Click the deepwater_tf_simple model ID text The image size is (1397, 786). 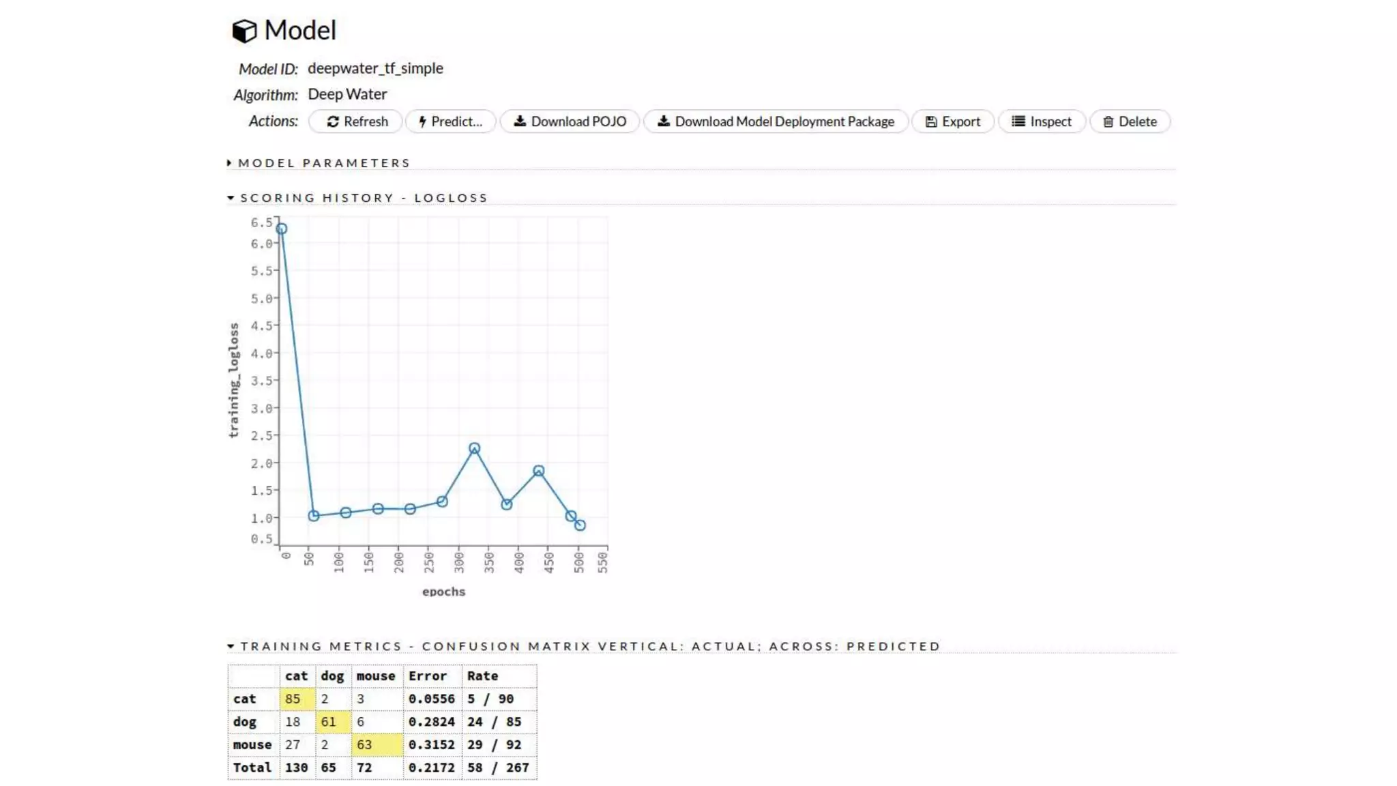click(x=375, y=68)
